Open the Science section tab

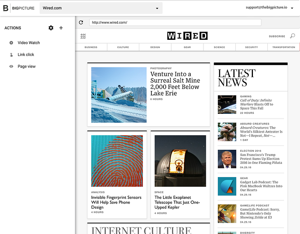[x=219, y=47]
